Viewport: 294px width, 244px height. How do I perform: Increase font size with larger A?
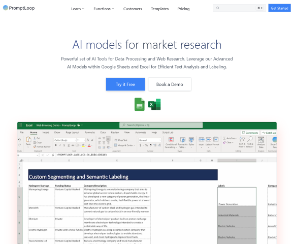coord(88,140)
